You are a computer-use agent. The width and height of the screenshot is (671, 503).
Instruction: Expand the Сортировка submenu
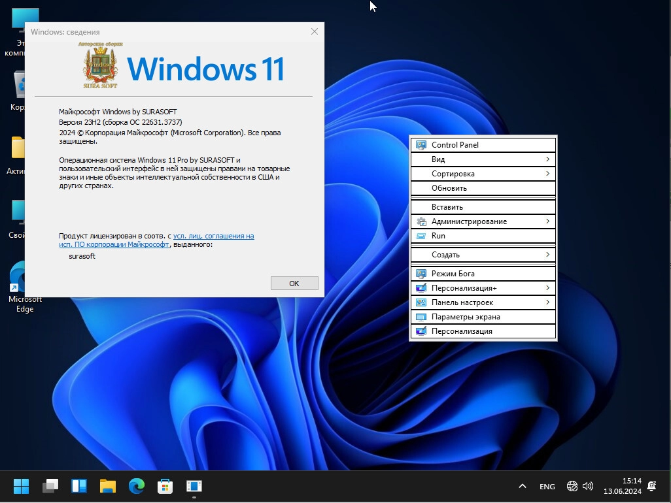pyautogui.click(x=483, y=174)
